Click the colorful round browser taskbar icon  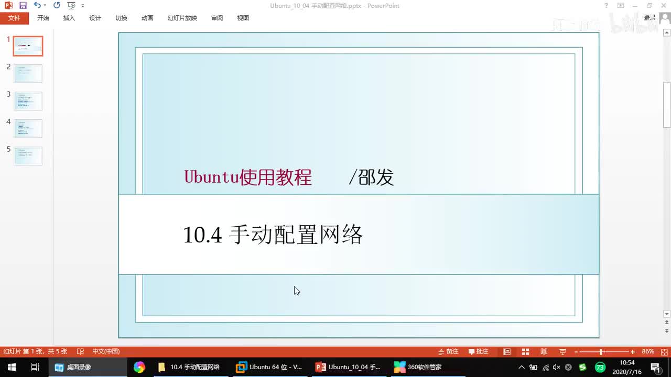point(139,367)
